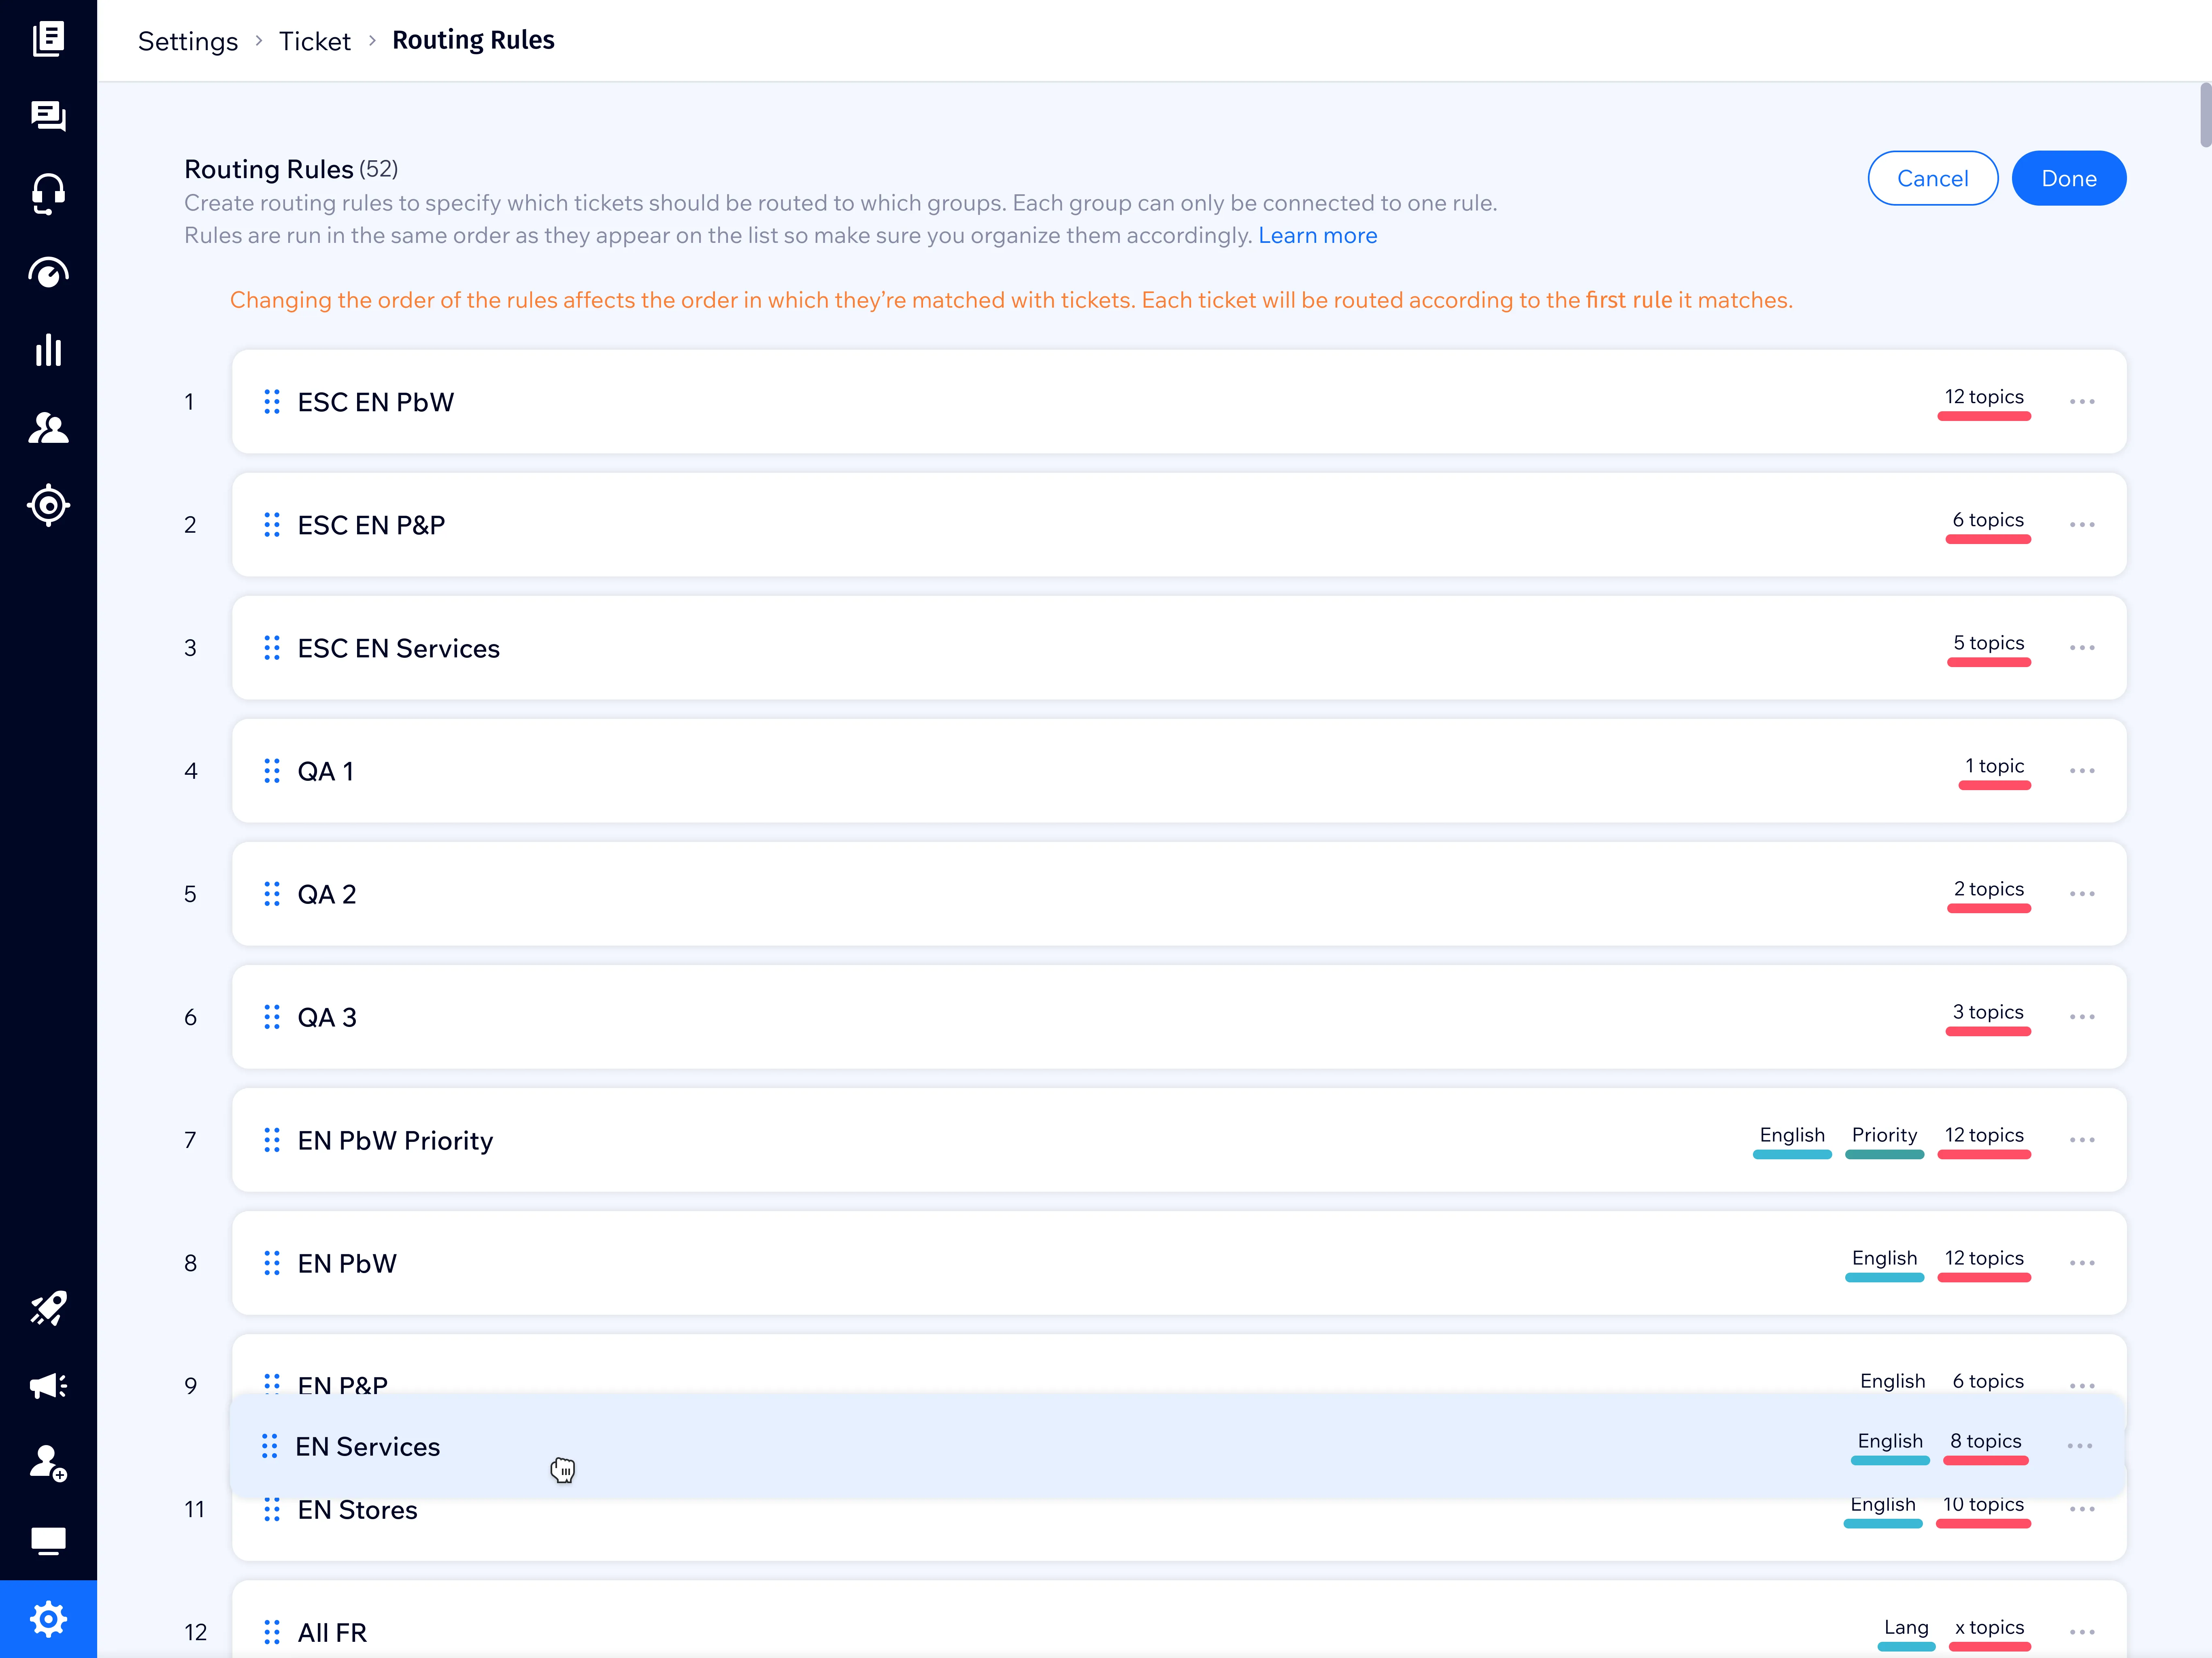
Task: Open more options for EN Services
Action: tap(2080, 1446)
